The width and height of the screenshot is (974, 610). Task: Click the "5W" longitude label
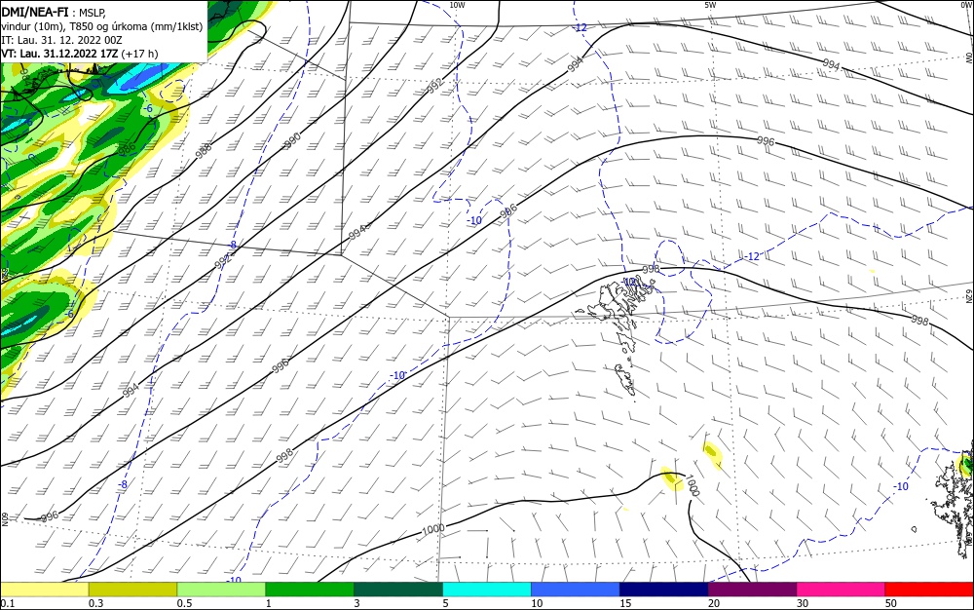pyautogui.click(x=710, y=5)
